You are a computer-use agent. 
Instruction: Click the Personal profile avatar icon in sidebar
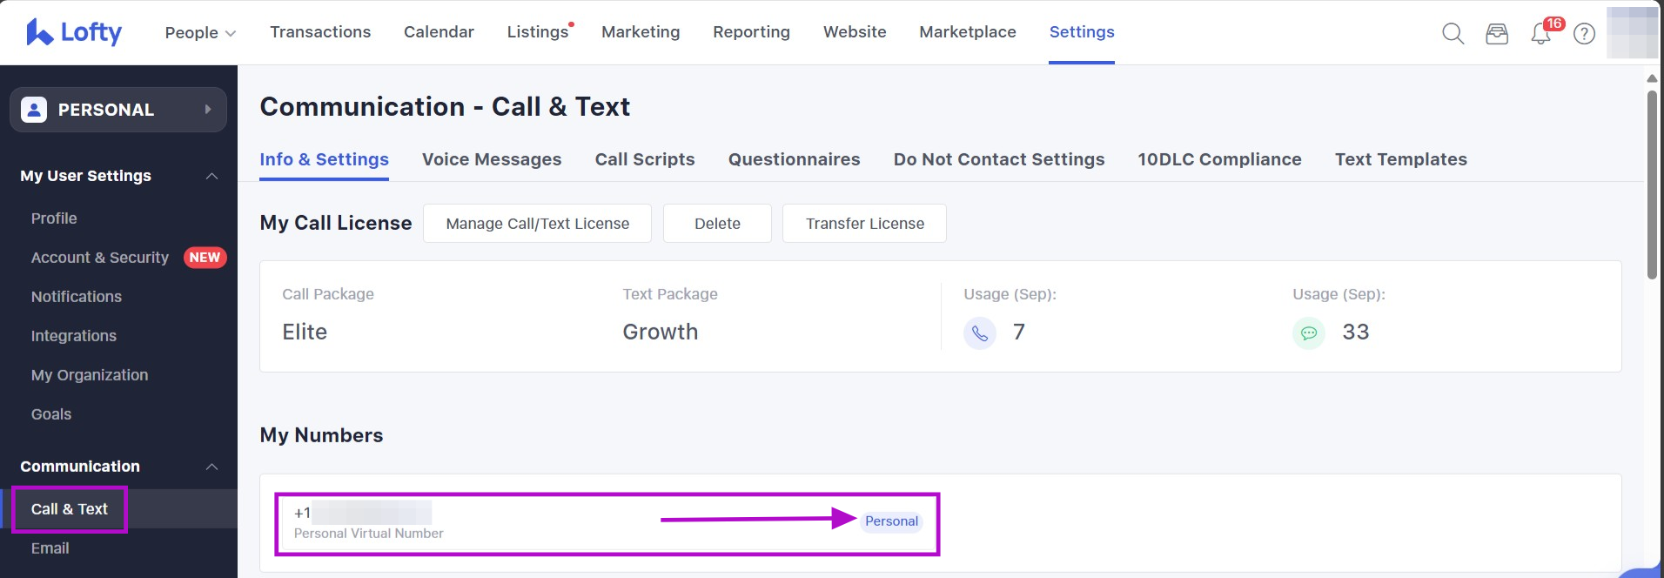[34, 110]
